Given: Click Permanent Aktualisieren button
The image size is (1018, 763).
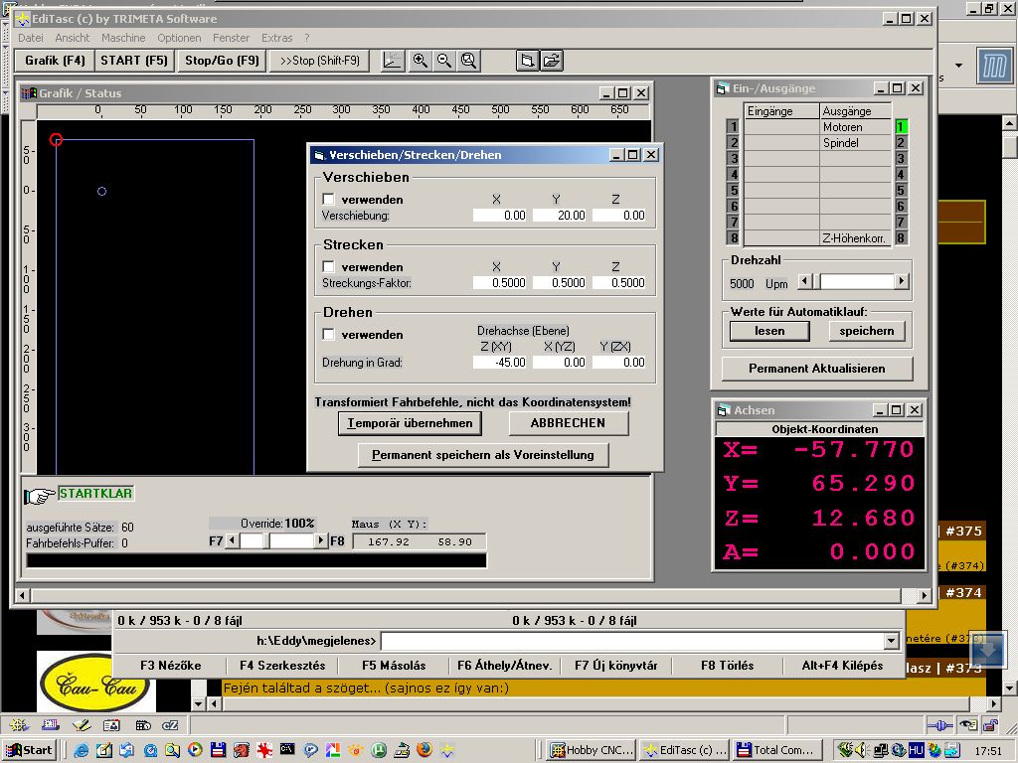Looking at the screenshot, I should (x=817, y=369).
